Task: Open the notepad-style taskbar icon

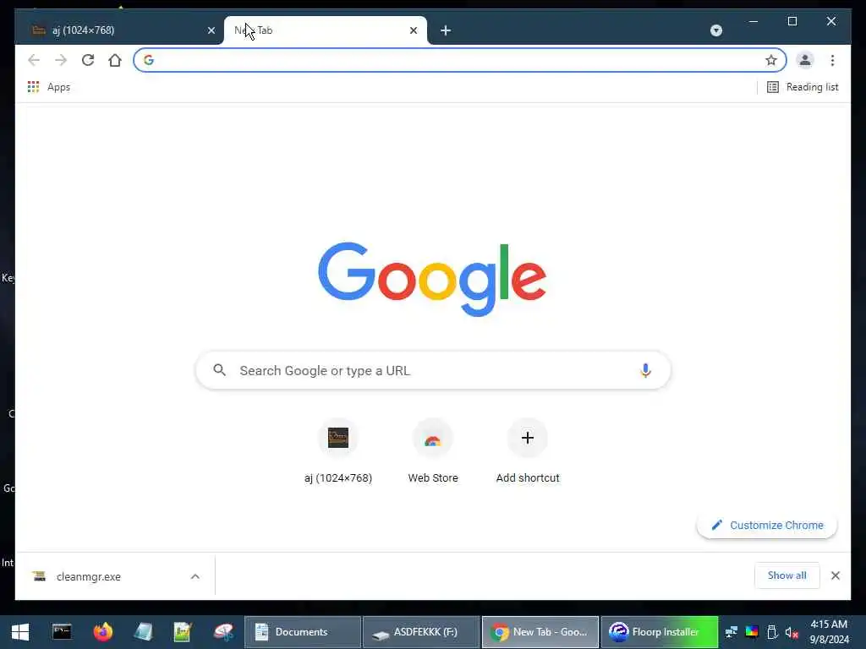Action: click(143, 632)
